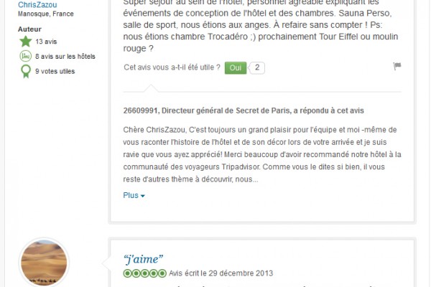Click 8 avis sur les hôtels

[x=65, y=56]
